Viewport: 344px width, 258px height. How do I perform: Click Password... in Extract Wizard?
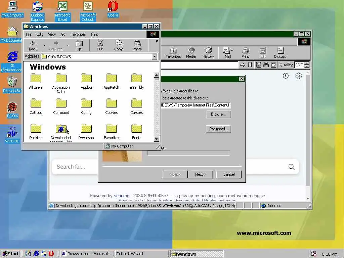[x=218, y=129]
